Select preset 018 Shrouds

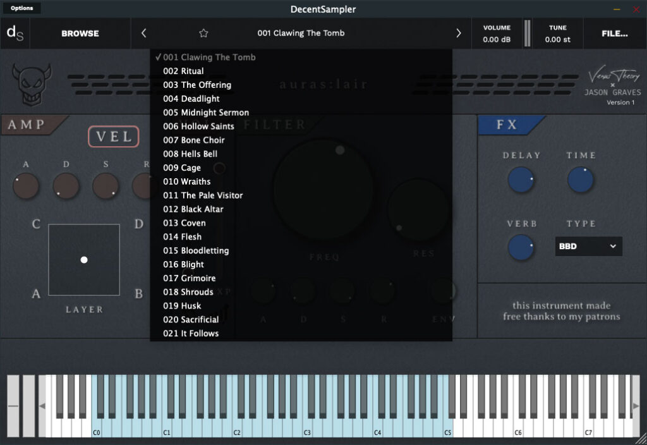301,292
